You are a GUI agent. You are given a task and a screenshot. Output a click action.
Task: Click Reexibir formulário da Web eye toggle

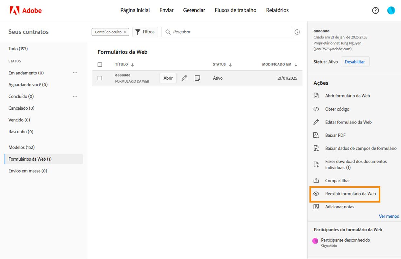(x=316, y=194)
